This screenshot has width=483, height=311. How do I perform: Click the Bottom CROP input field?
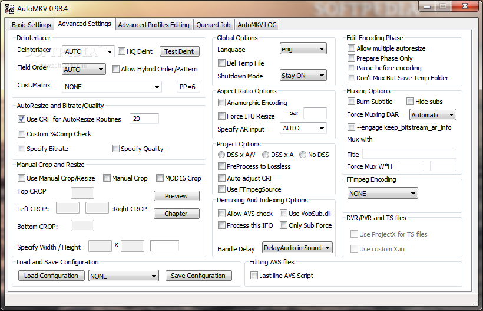[x=82, y=225]
